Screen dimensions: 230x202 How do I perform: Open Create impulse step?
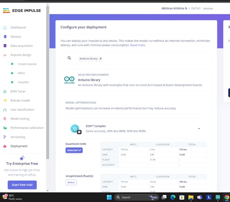pyautogui.click(x=27, y=64)
